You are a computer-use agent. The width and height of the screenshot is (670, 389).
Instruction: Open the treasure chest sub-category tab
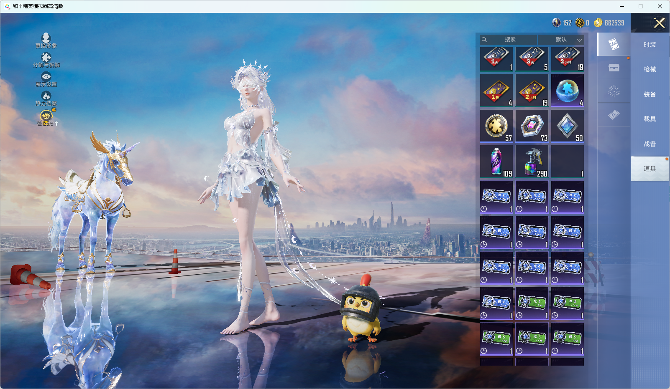tap(614, 68)
